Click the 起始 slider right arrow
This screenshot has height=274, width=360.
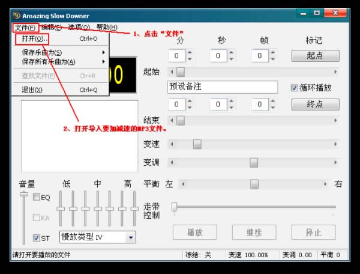click(x=335, y=72)
